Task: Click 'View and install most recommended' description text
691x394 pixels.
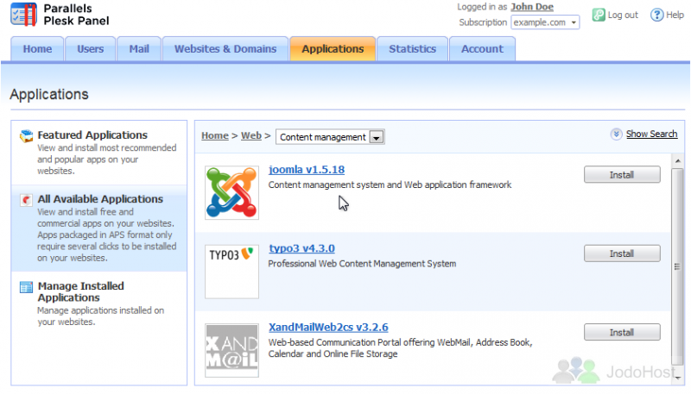Action: pyautogui.click(x=107, y=159)
